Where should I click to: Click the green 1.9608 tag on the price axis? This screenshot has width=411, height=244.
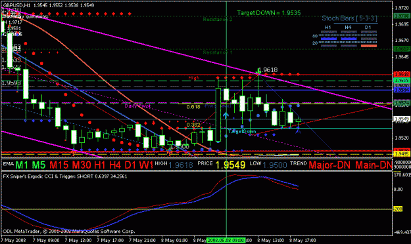(402, 80)
